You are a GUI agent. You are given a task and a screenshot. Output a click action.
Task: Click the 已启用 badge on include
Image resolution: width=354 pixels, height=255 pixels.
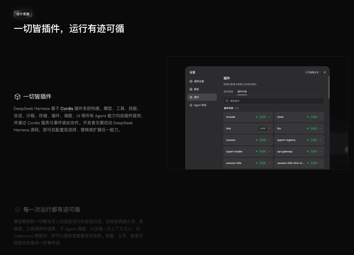point(263,117)
